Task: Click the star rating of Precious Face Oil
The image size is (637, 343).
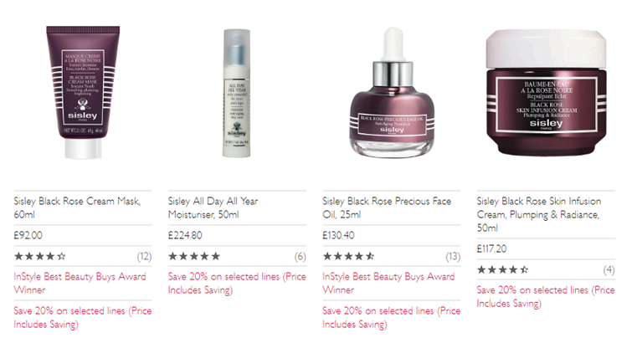Action: 348,256
